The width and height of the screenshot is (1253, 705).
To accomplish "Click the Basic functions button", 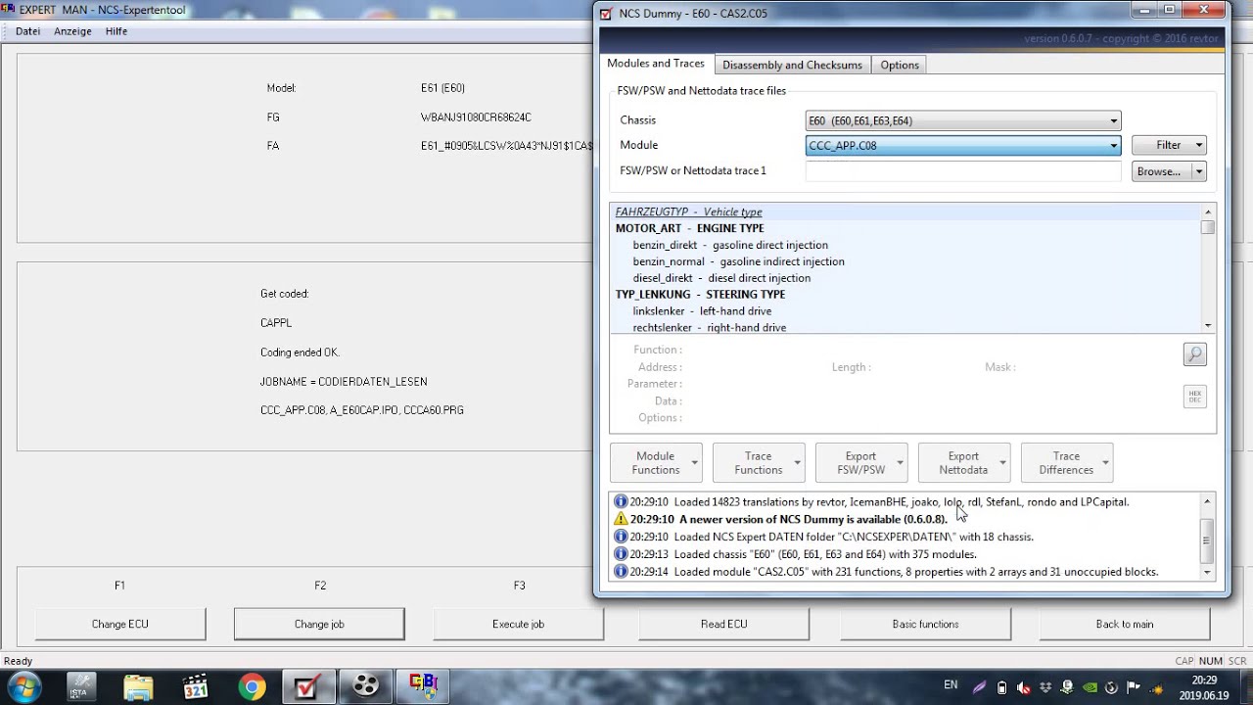I will [925, 624].
